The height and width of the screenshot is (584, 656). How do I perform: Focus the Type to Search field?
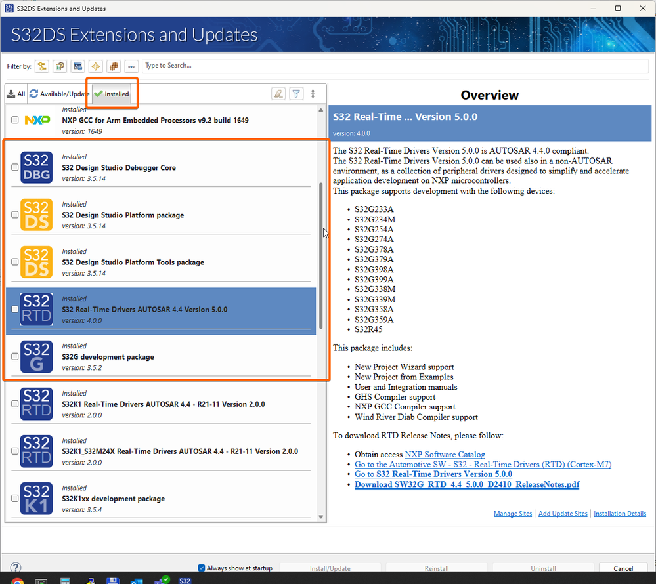[x=395, y=66]
